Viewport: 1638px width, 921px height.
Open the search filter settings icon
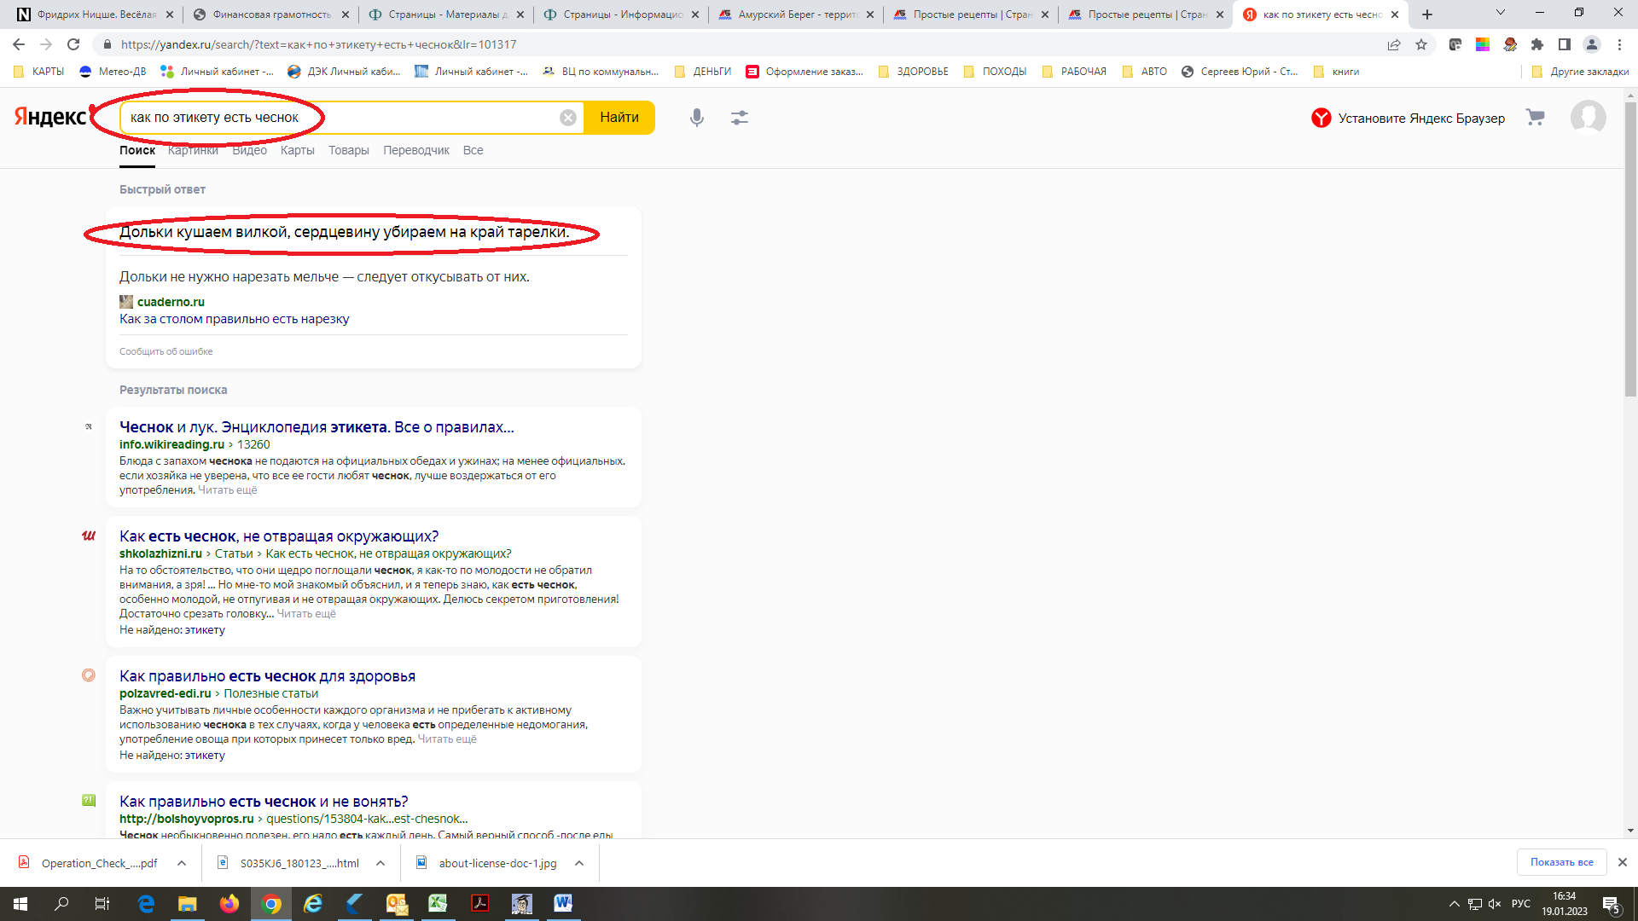pos(739,118)
